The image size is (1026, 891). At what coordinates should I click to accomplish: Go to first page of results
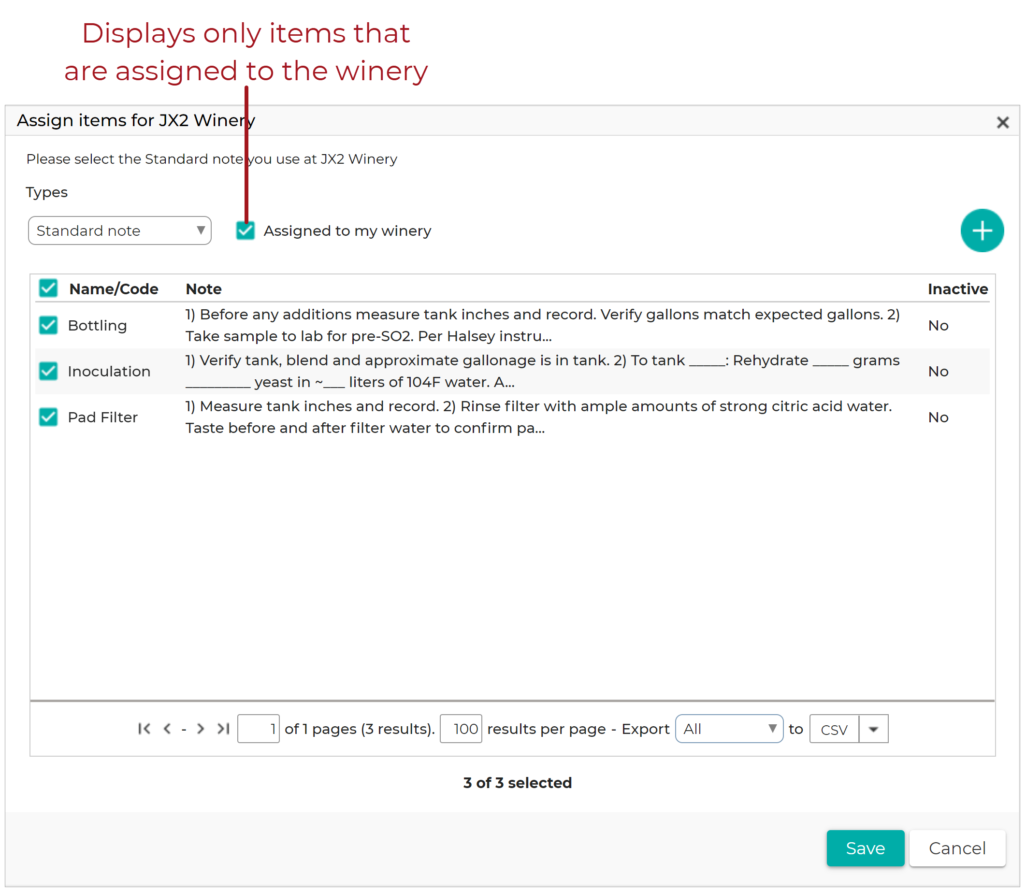[x=144, y=729]
